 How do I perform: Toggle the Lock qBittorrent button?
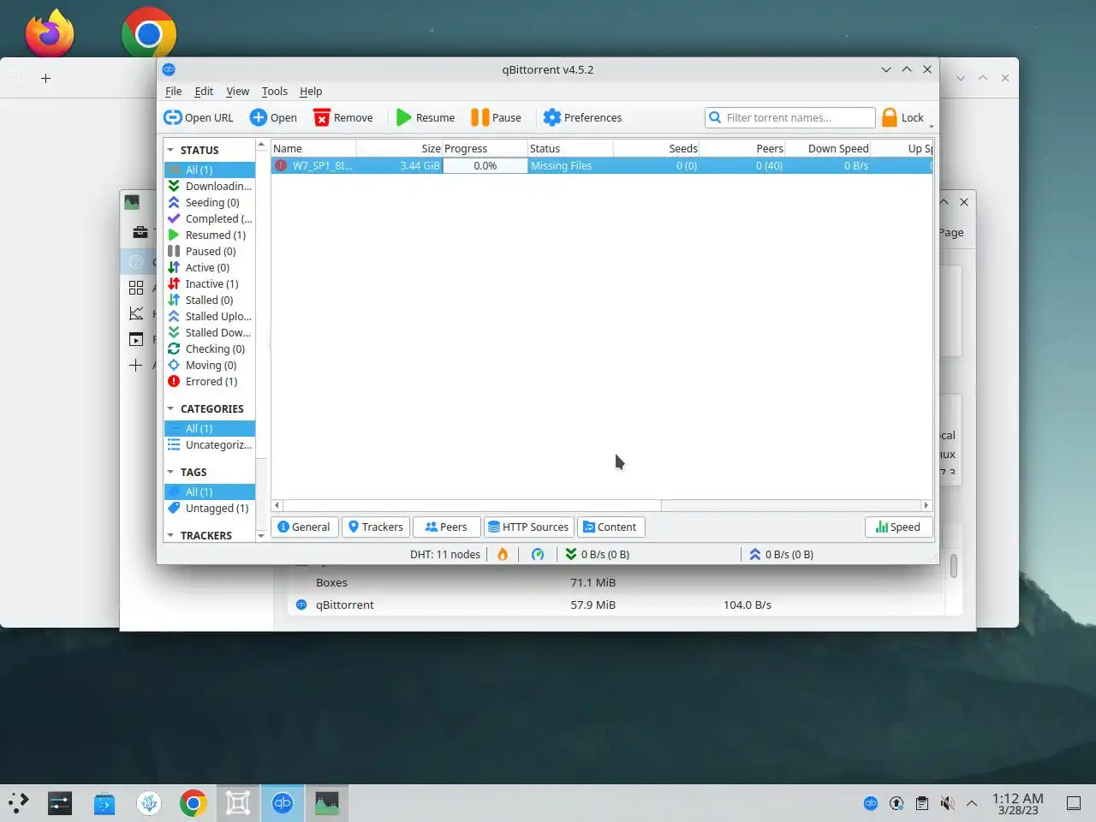(x=903, y=117)
